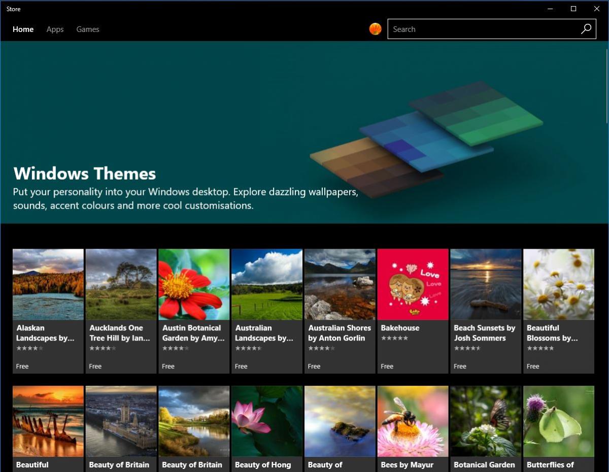
Task: Click the Botanical Garden title in second row
Action: 484,465
